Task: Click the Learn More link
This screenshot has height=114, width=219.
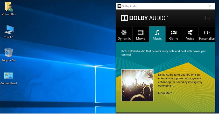Action: click(x=165, y=93)
